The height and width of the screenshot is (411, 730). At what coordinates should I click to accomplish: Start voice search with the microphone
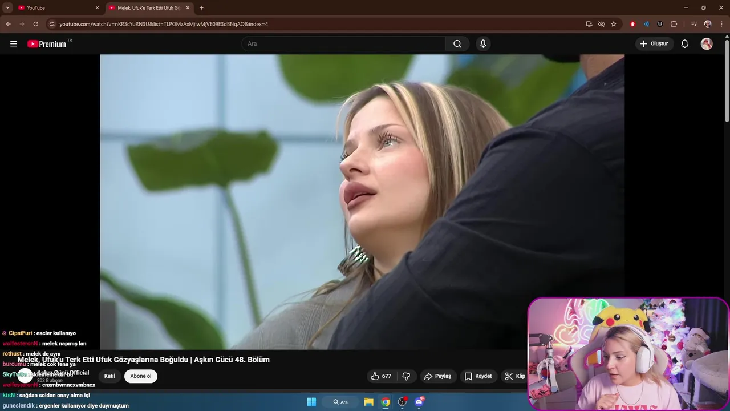pos(483,44)
